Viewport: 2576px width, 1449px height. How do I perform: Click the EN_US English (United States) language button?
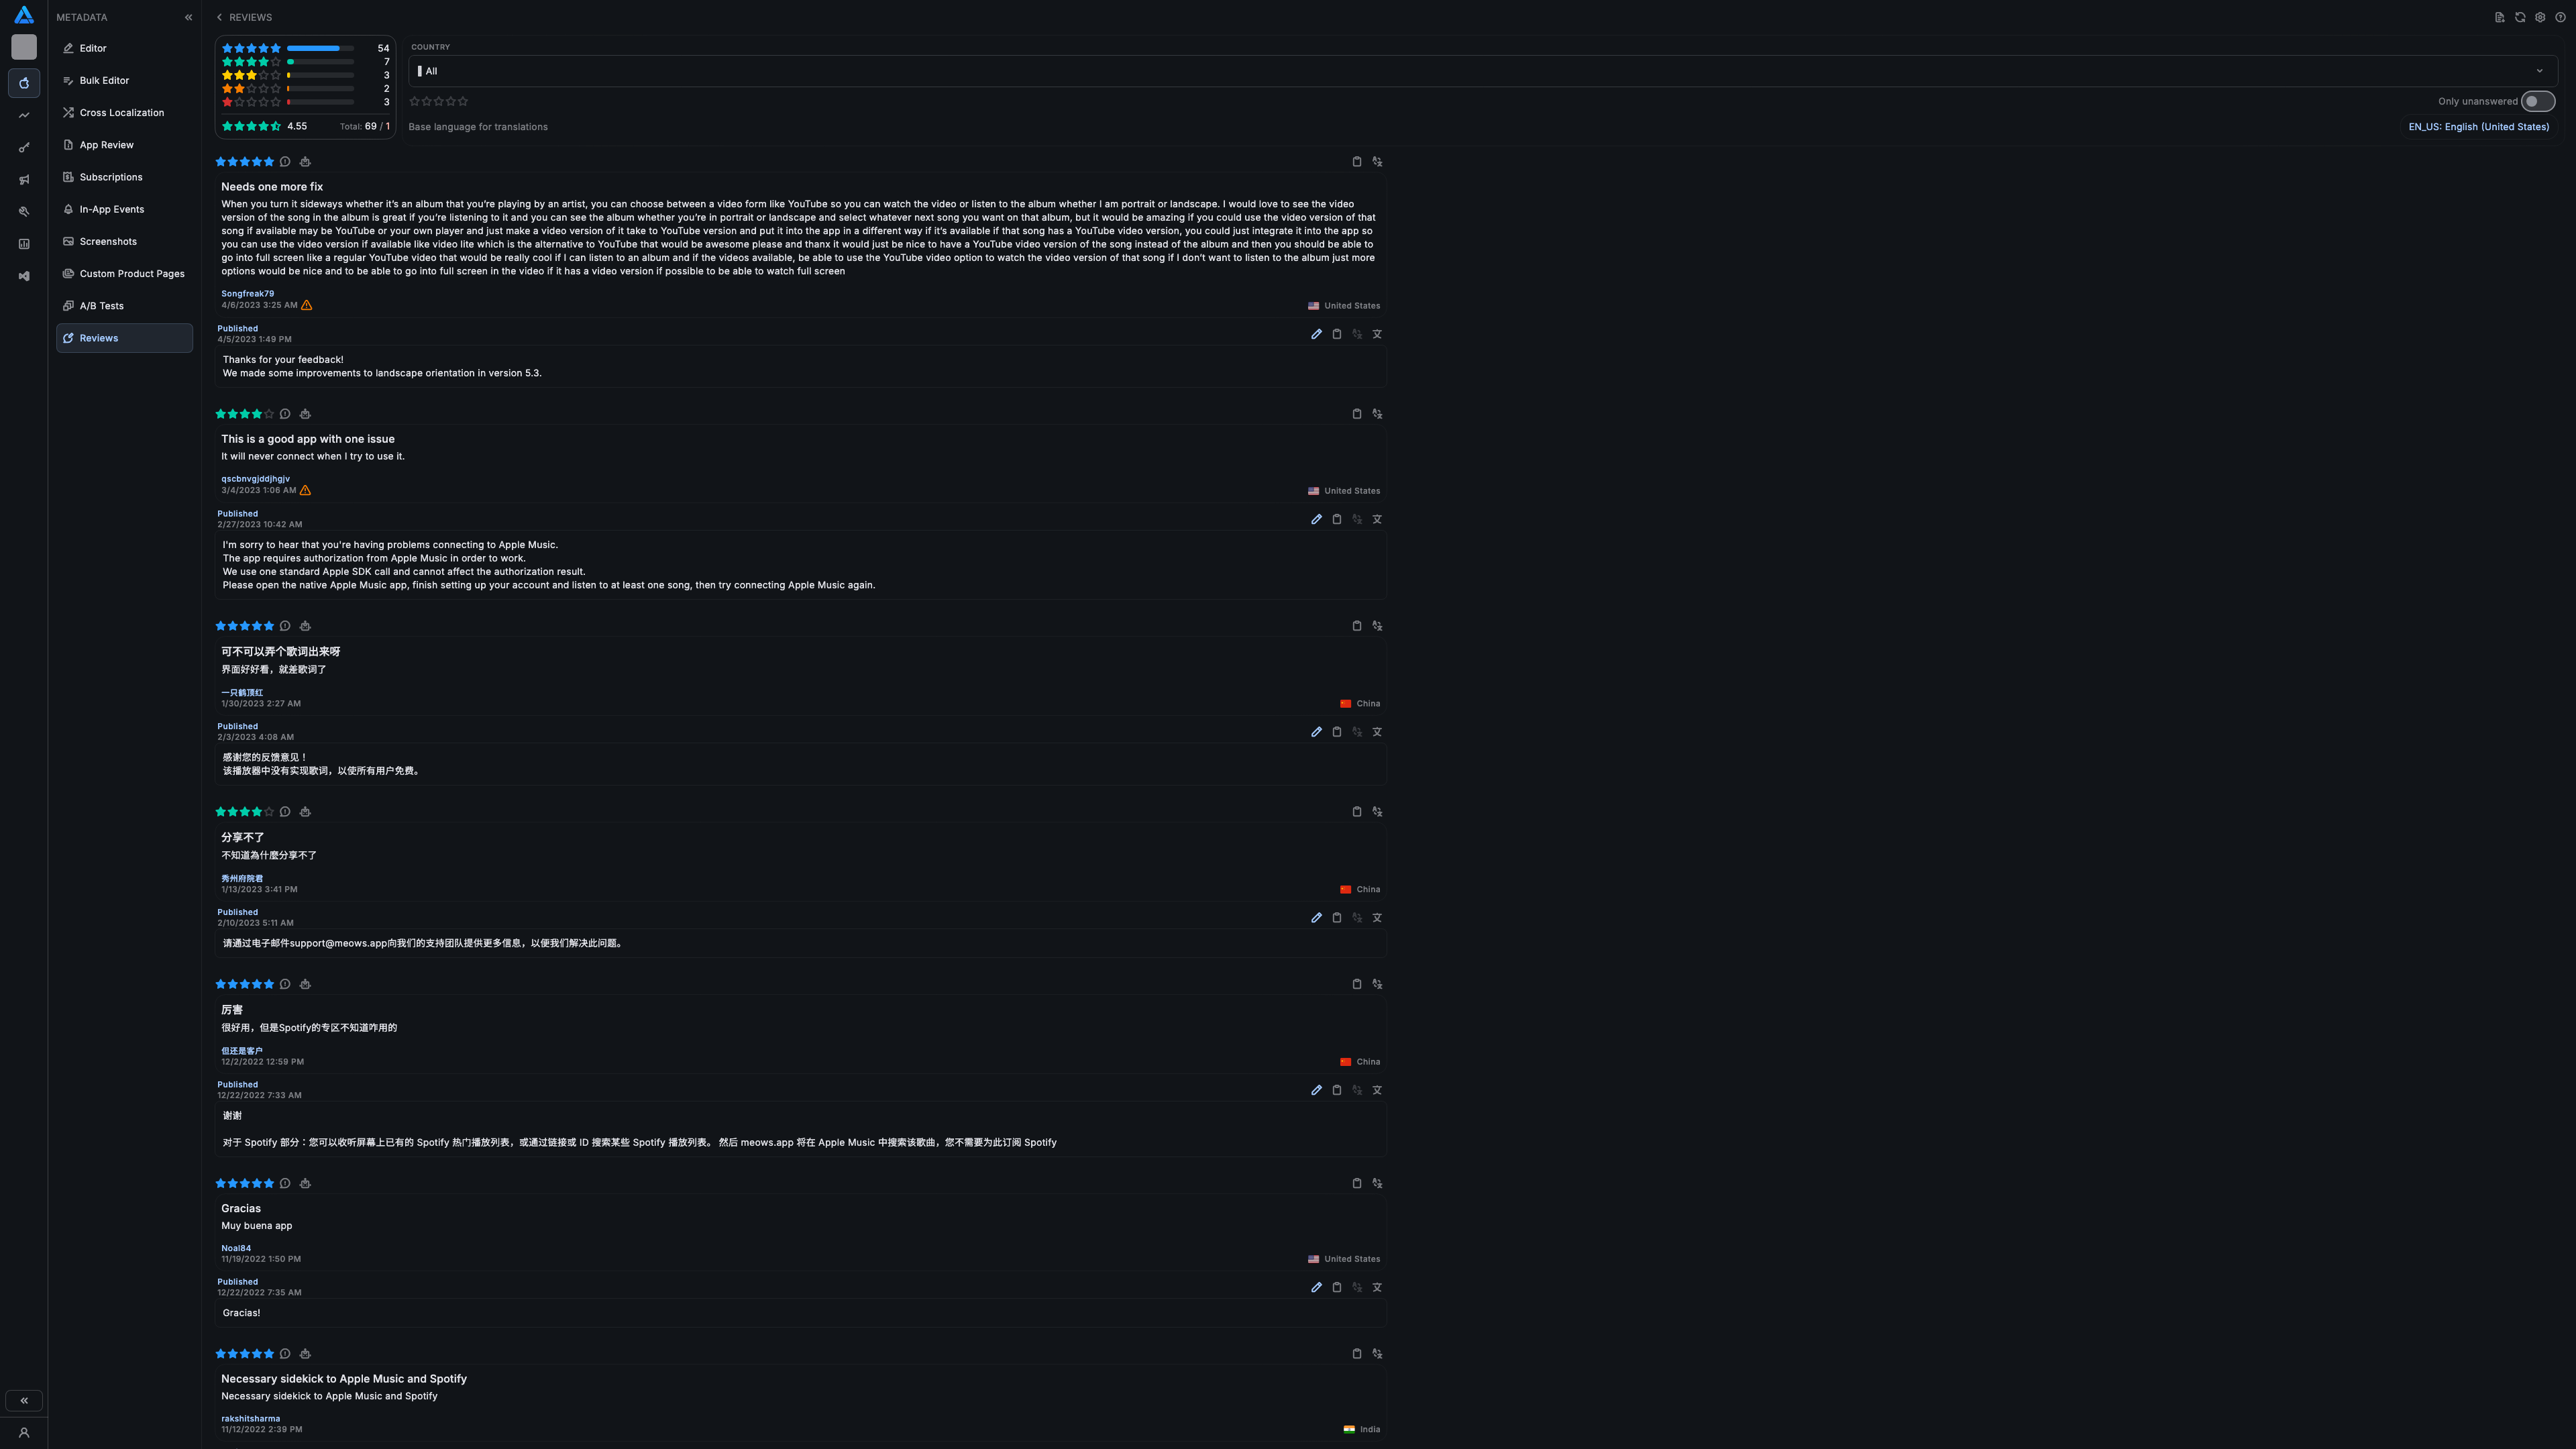click(x=2478, y=127)
